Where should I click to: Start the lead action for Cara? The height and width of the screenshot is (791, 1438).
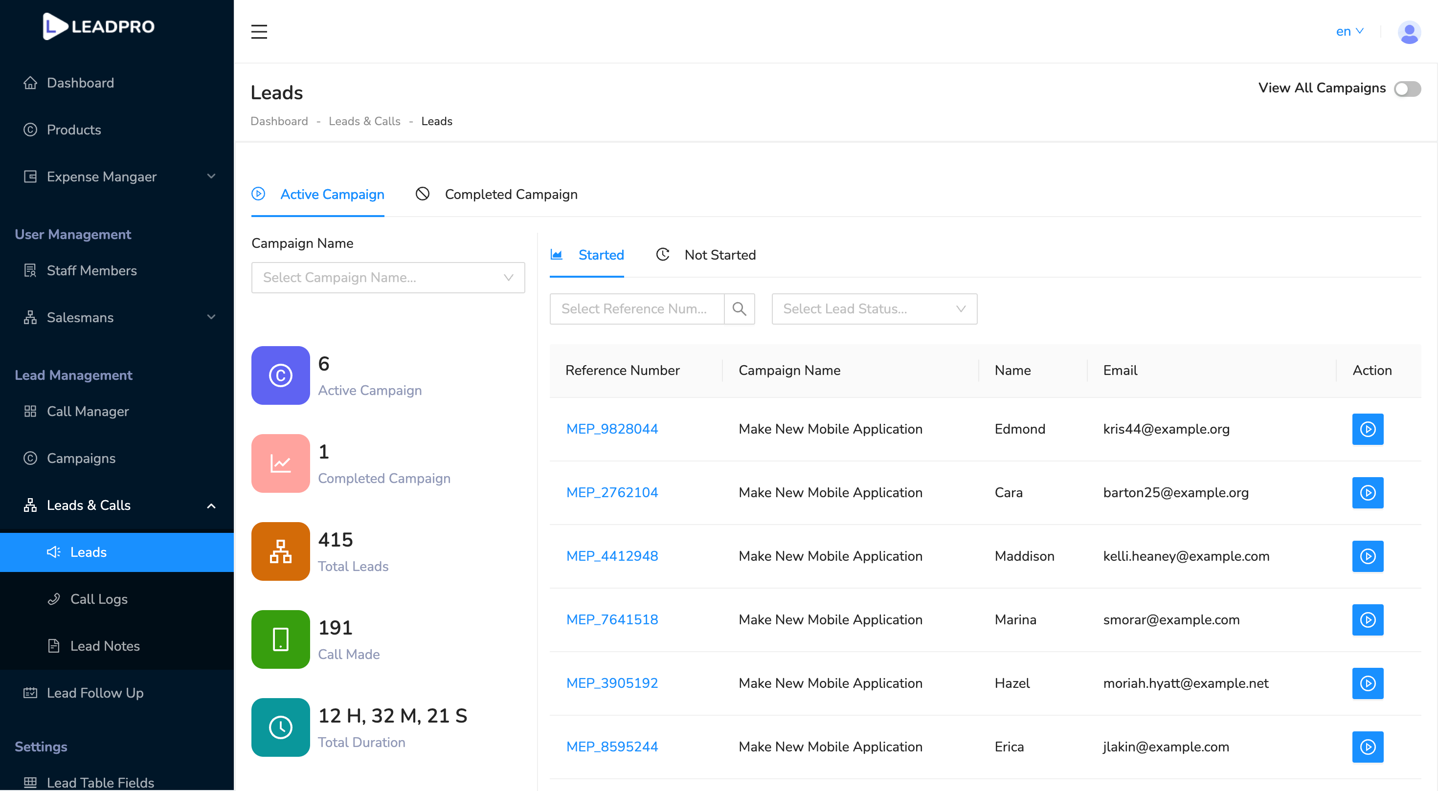point(1368,493)
